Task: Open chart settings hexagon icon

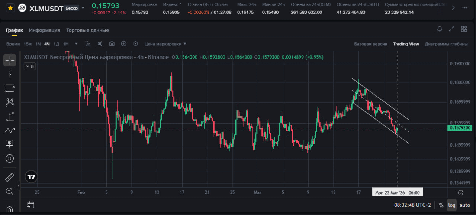Action: 135,44
